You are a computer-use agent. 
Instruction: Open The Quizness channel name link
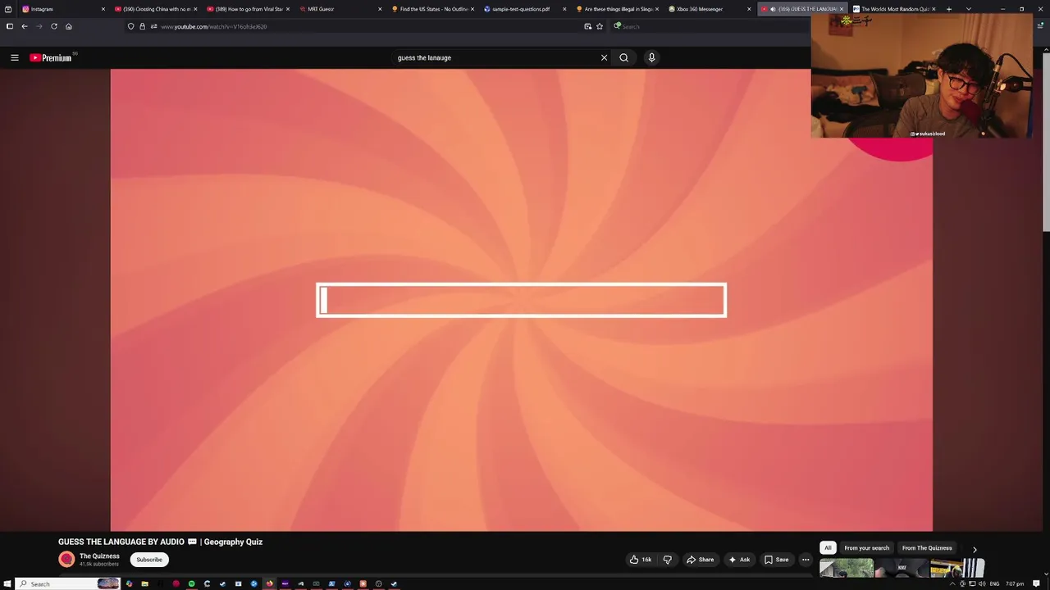[99, 556]
